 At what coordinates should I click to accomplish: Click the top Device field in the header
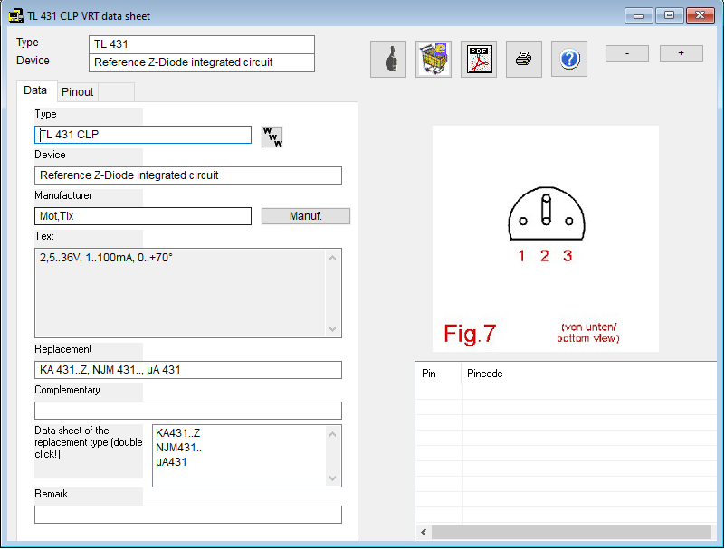202,62
